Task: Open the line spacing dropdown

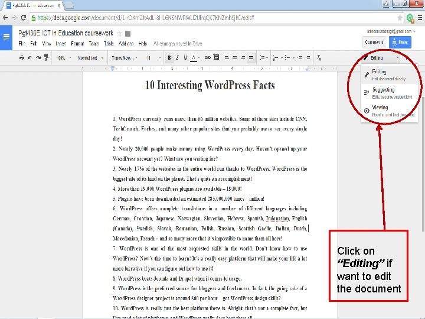Action: tap(263, 58)
